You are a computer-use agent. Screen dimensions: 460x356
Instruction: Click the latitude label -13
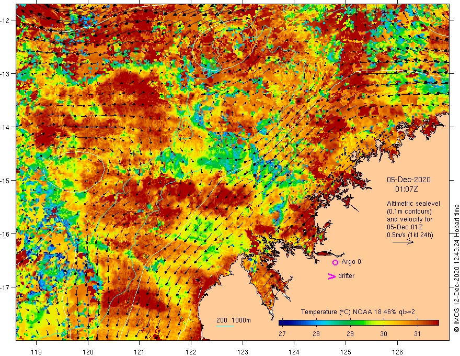pyautogui.click(x=5, y=74)
